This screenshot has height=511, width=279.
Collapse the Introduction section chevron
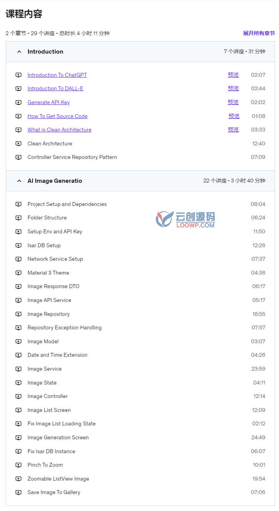coord(19,52)
